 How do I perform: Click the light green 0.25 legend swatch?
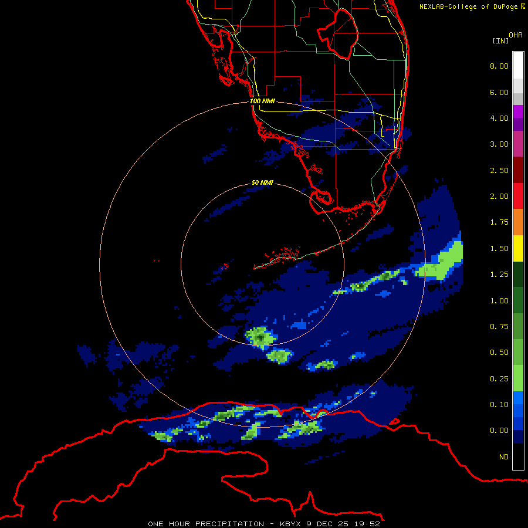pos(518,378)
